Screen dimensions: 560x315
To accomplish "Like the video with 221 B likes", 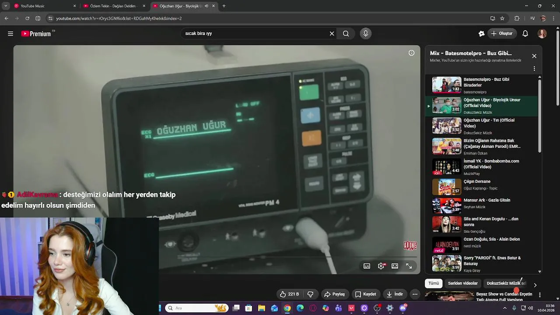I will point(289,294).
